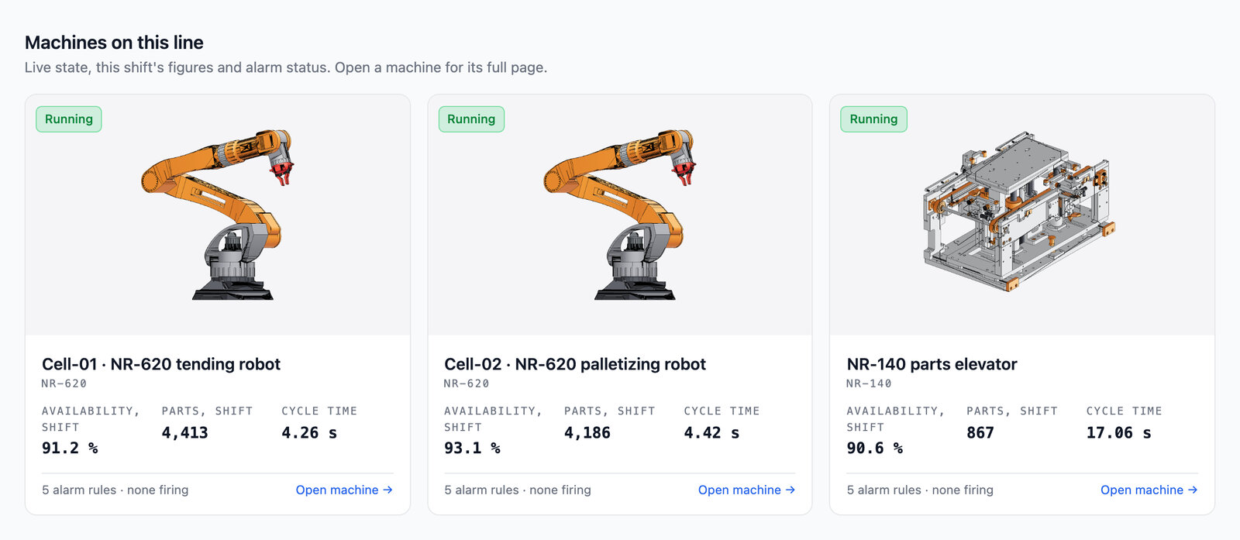Click parts count 4,413
1240x540 pixels.
184,433
